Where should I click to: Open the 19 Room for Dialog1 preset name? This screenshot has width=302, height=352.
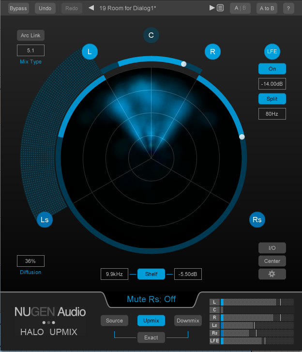(x=127, y=8)
